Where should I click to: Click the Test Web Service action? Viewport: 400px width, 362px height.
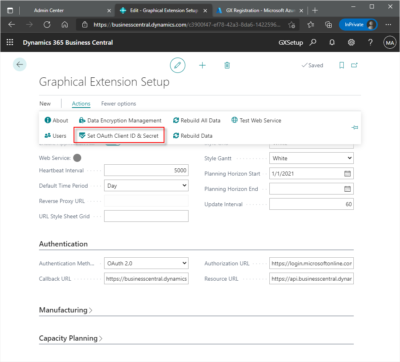coord(256,120)
